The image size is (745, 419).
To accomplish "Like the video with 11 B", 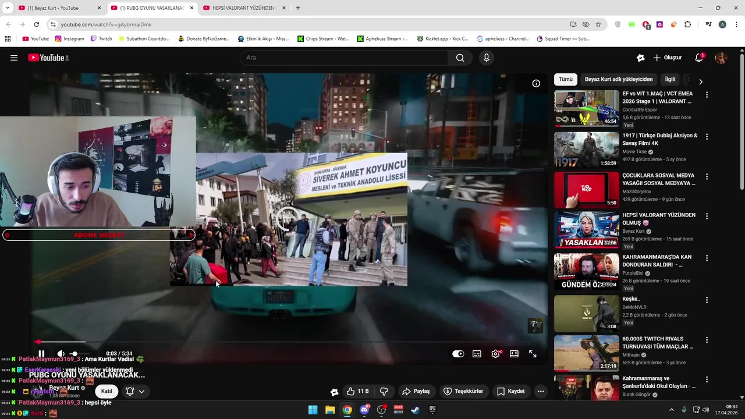I will click(x=358, y=392).
